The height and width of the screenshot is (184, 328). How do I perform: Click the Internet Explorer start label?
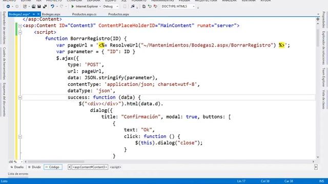(x=87, y=7)
